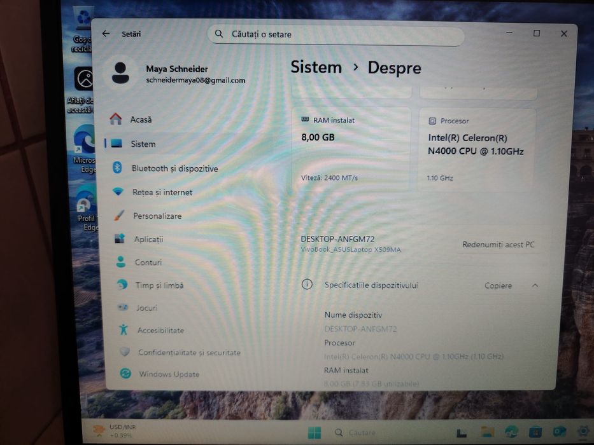Viewport: 594px width, 445px height.
Task: Go back with the Setări back arrow
Action: (x=106, y=34)
